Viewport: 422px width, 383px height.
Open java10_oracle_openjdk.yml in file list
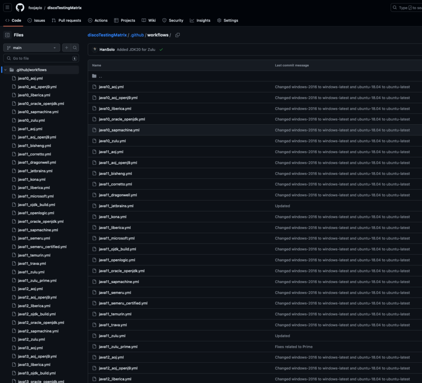[x=122, y=119]
